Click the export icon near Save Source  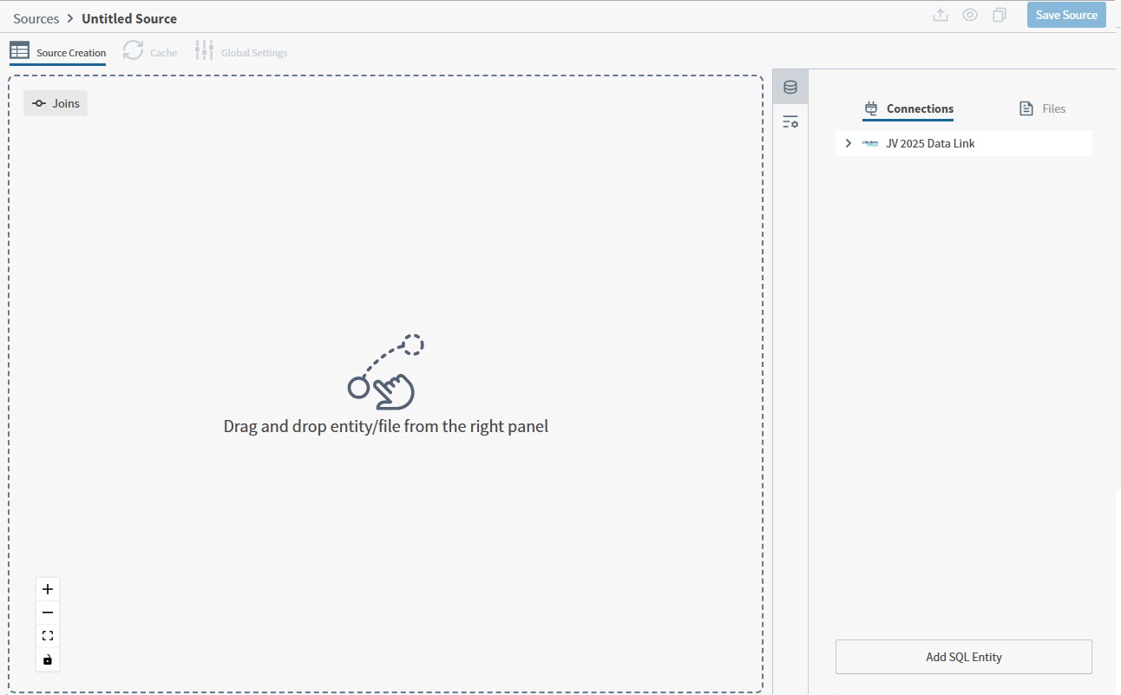coord(941,15)
